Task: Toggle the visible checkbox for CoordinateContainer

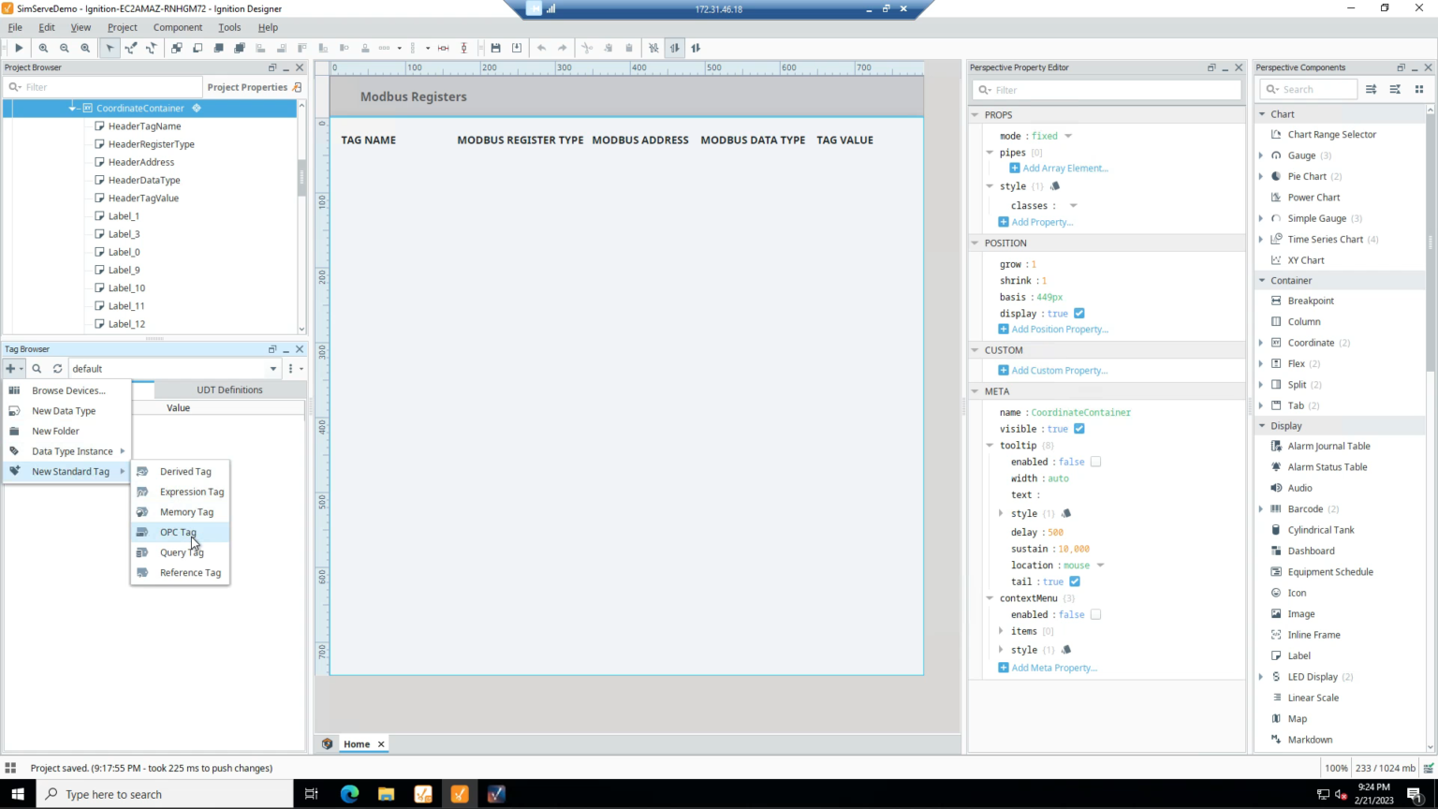Action: coord(1078,429)
